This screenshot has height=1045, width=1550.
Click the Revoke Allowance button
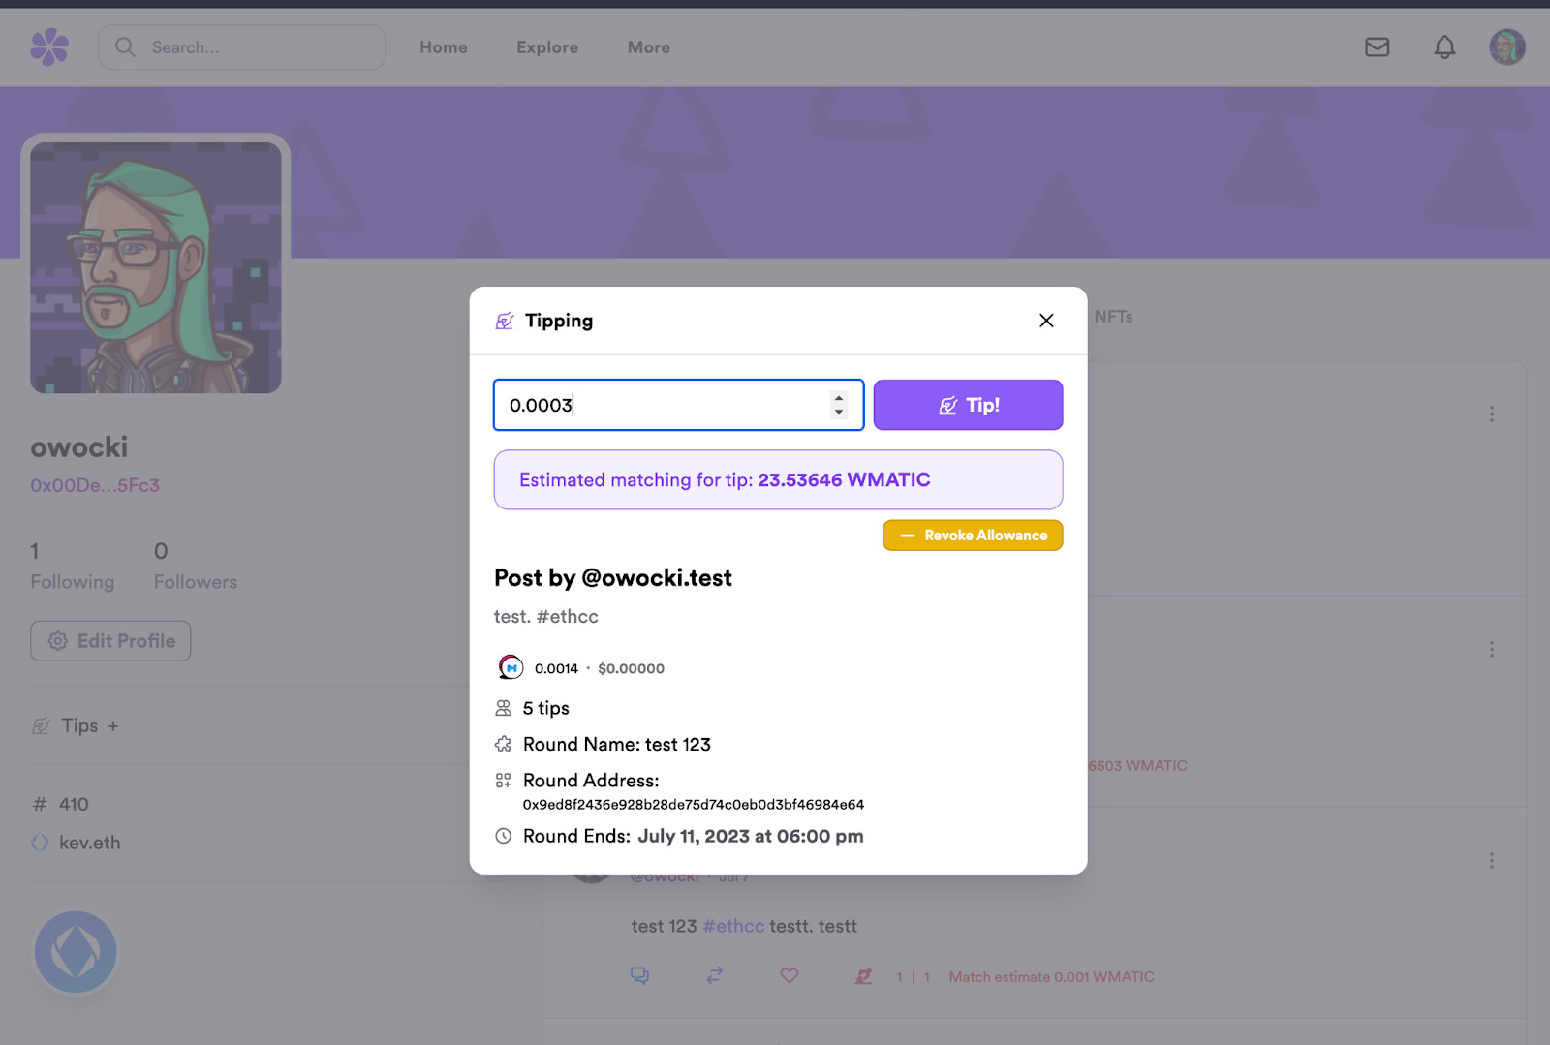click(973, 536)
